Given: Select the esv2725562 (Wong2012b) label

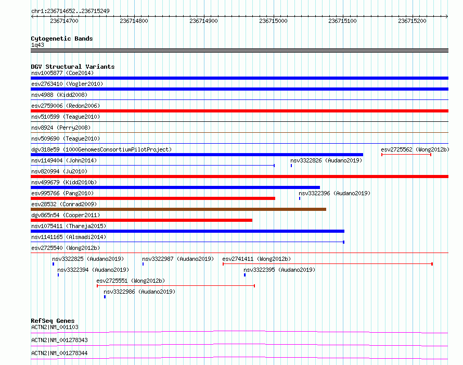Looking at the screenshot, I should click(415, 149).
